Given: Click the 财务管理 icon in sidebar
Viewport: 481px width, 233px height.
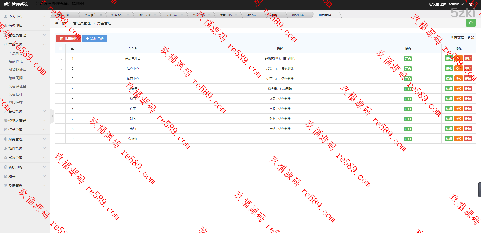Looking at the screenshot, I should pyautogui.click(x=6, y=139).
